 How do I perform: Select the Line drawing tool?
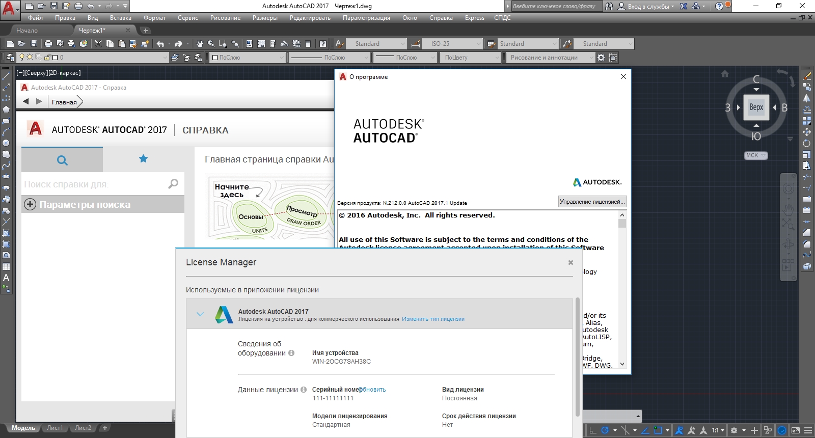coord(6,76)
